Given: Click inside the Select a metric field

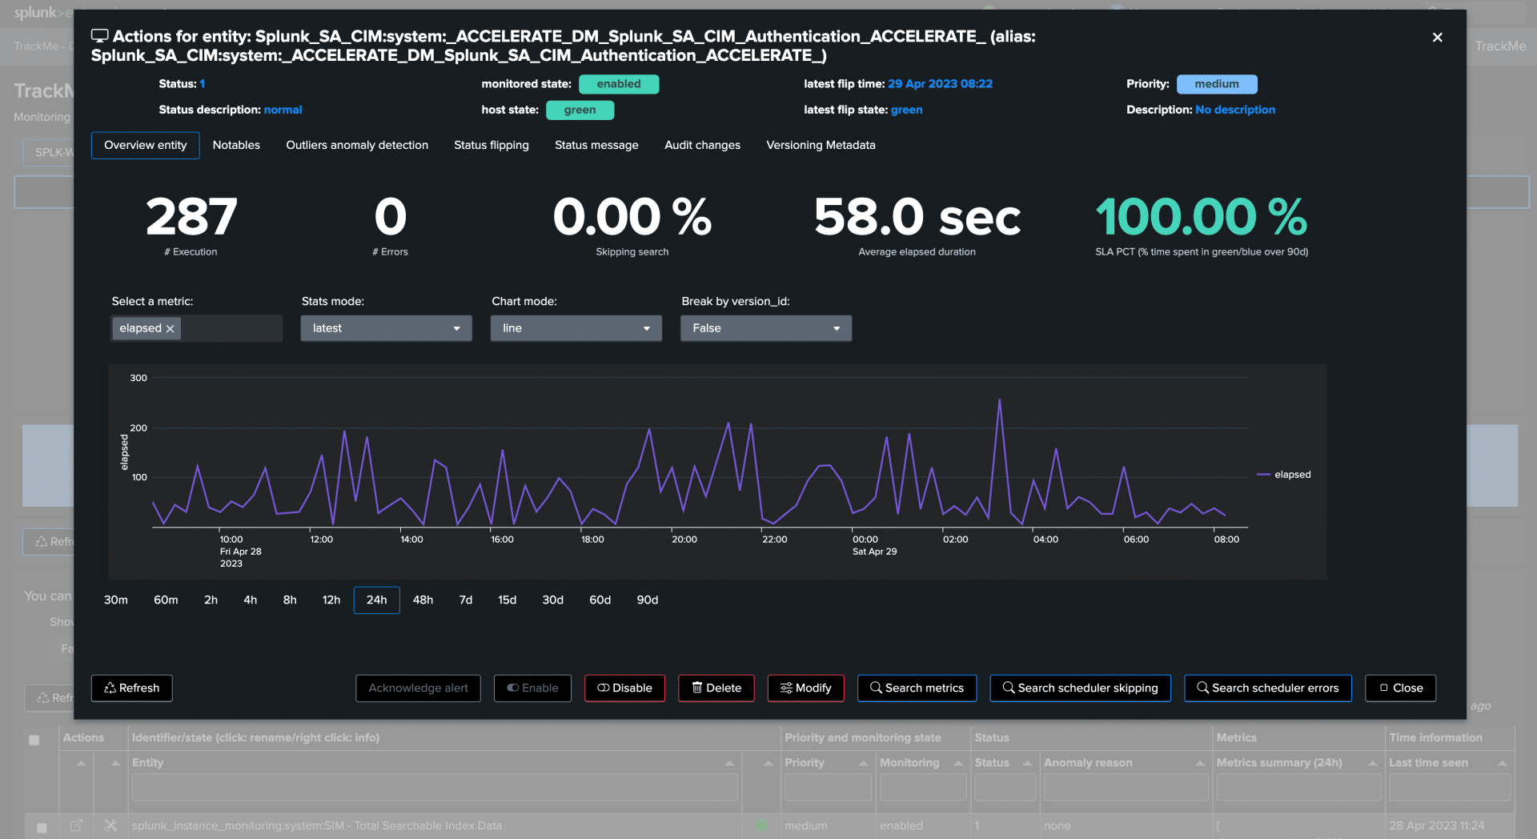Looking at the screenshot, I should [231, 328].
